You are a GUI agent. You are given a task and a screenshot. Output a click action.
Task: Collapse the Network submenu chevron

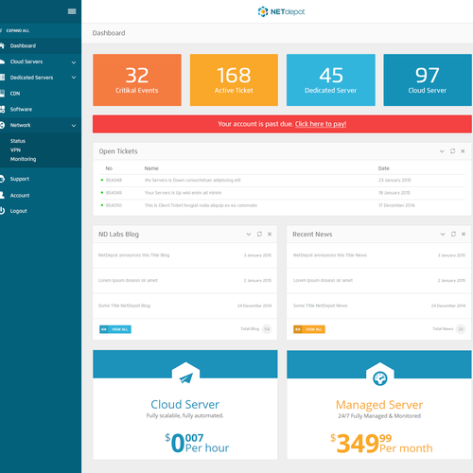coord(74,126)
